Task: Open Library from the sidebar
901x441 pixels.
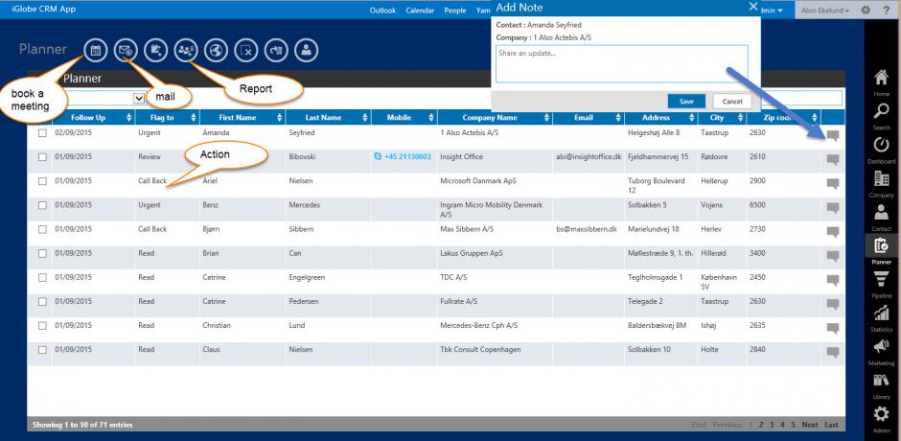Action: point(882,385)
